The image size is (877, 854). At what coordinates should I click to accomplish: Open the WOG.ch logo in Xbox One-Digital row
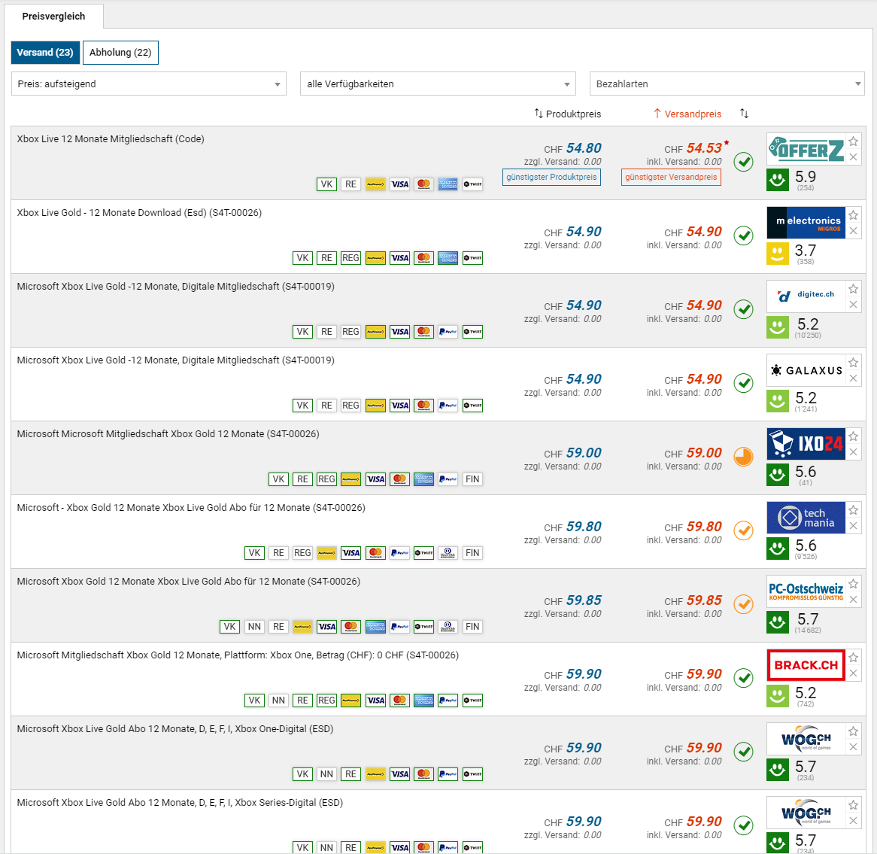pos(806,740)
